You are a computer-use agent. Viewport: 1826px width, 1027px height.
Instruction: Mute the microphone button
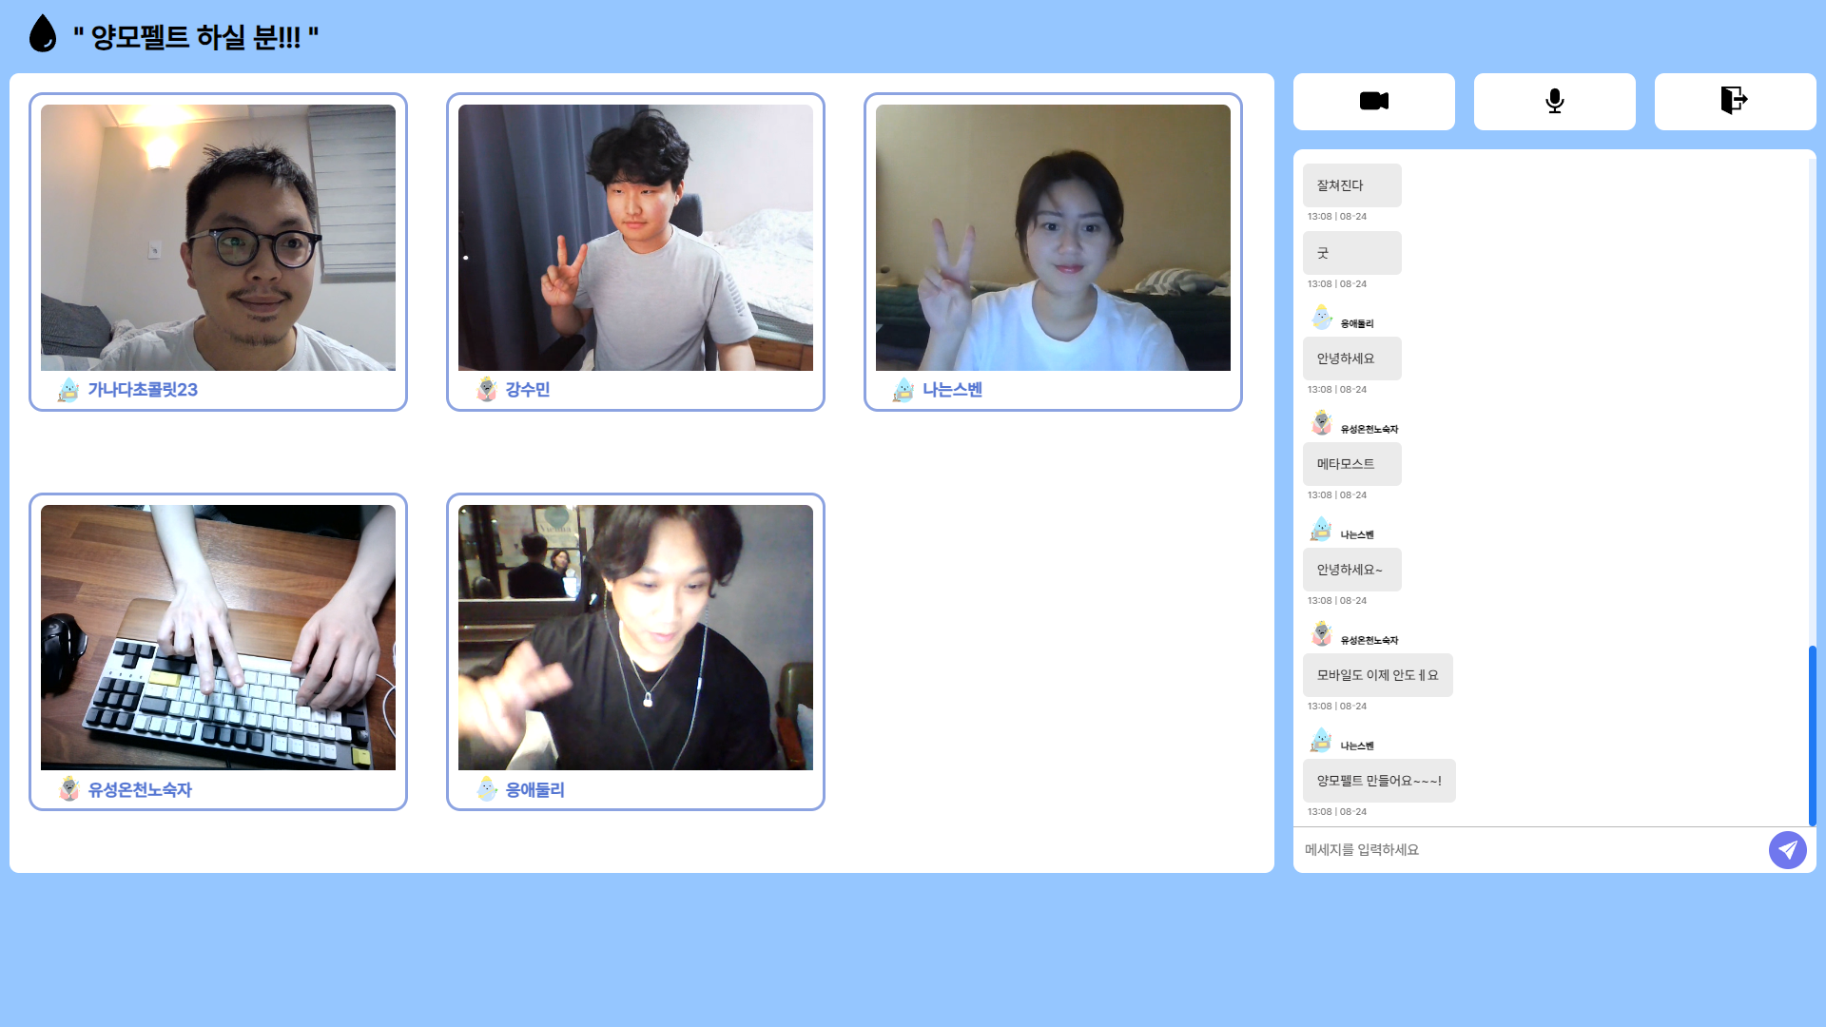[1554, 101]
